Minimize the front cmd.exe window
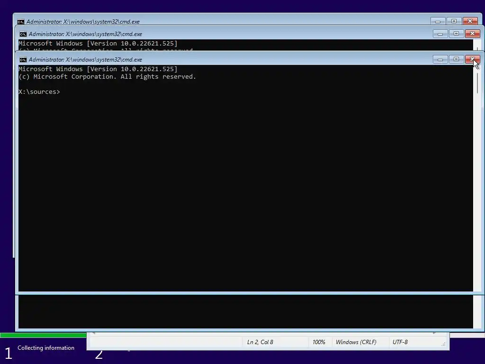This screenshot has height=364, width=485. (440, 59)
